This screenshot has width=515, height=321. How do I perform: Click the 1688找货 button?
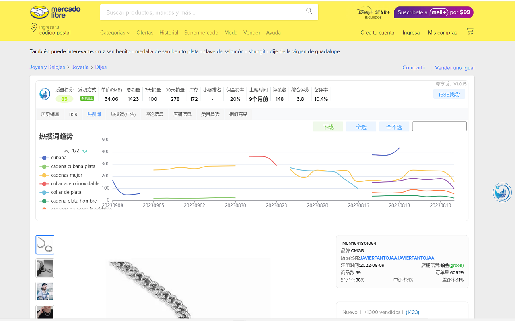point(449,94)
